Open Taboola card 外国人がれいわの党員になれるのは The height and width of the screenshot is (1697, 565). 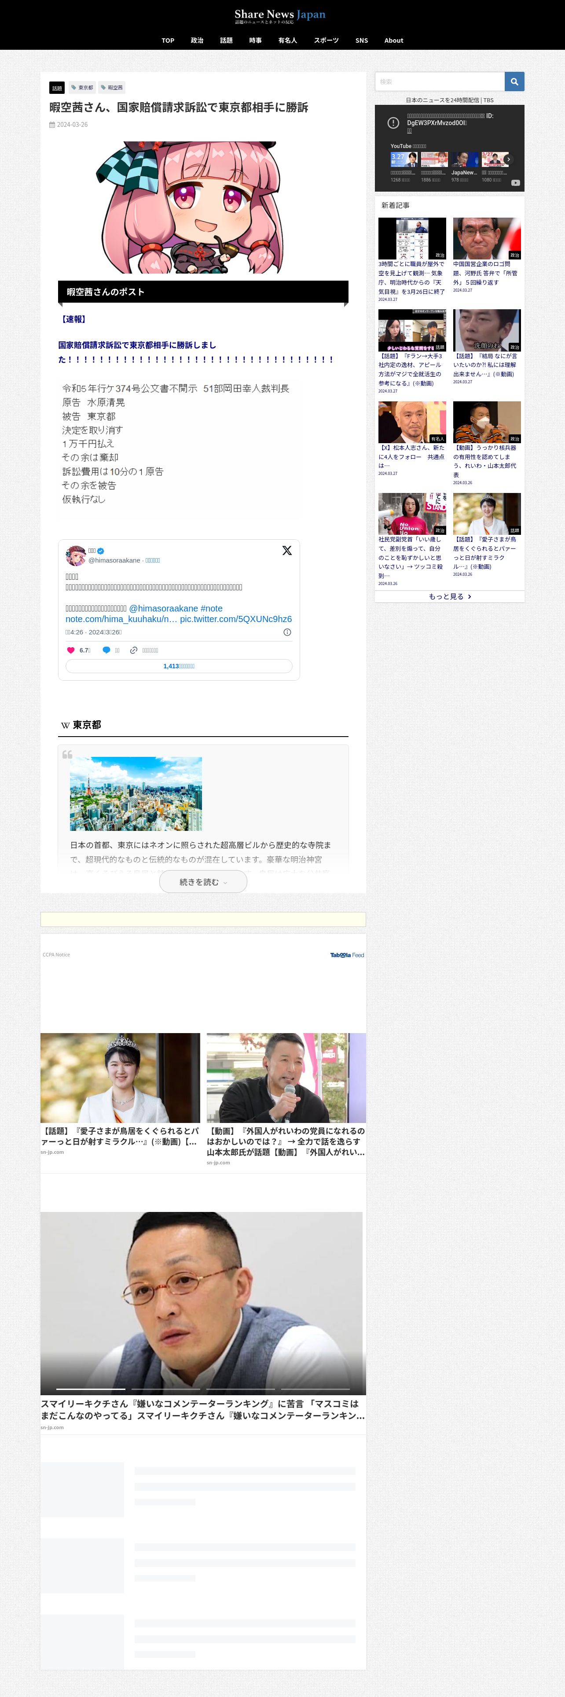pyautogui.click(x=286, y=1141)
